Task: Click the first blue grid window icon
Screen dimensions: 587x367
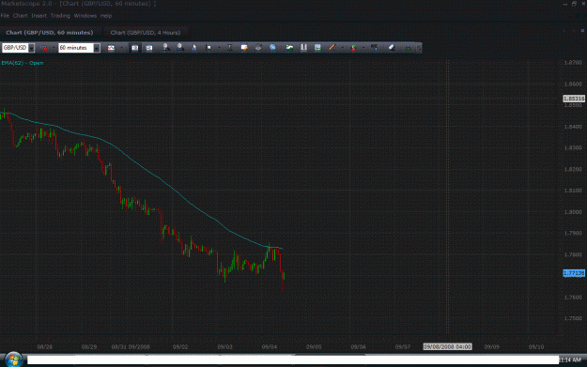Action: point(134,48)
